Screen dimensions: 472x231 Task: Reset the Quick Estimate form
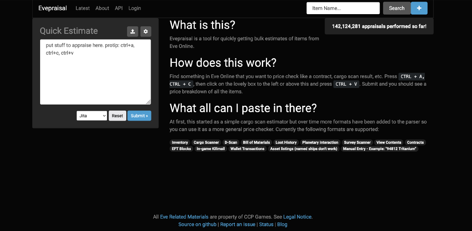click(x=117, y=115)
